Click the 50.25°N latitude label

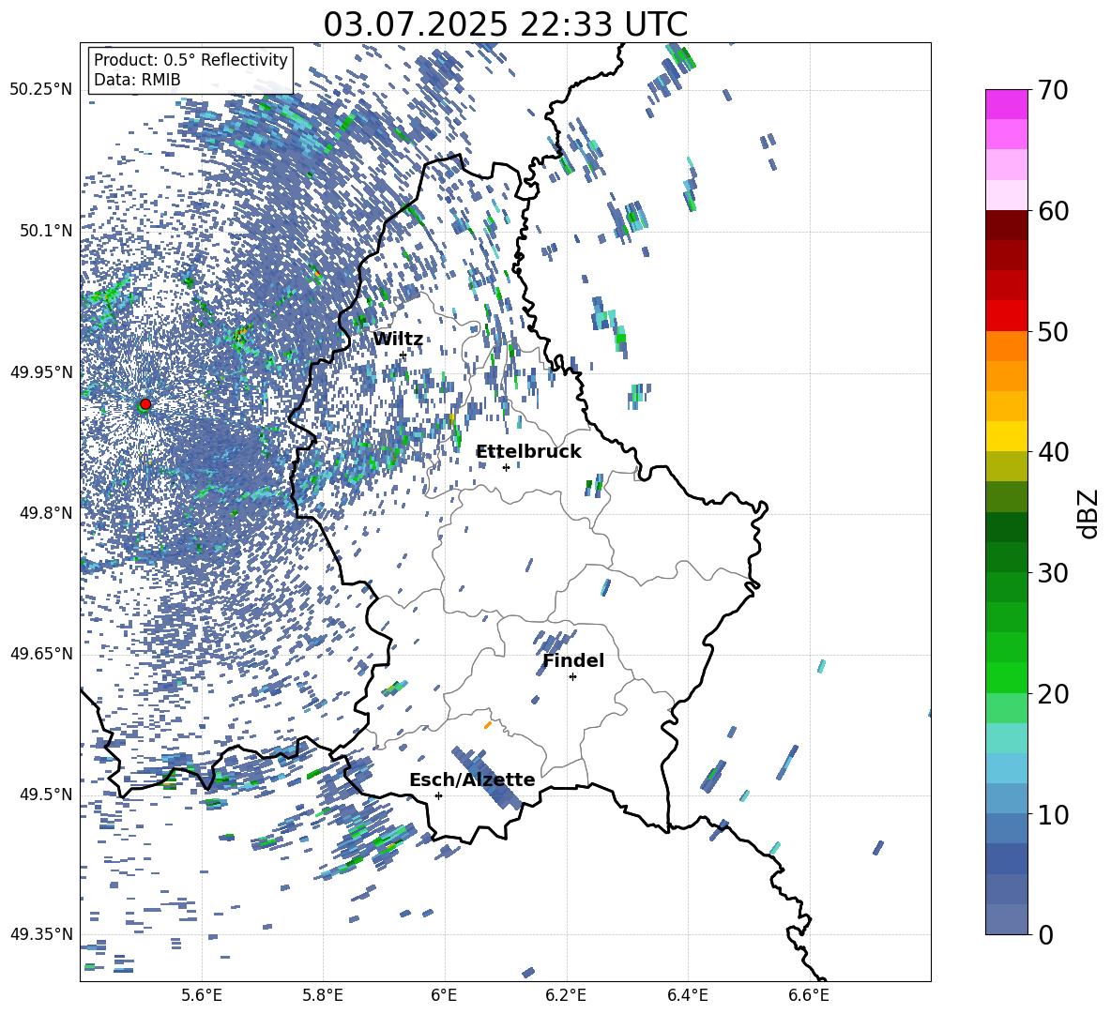coord(42,90)
